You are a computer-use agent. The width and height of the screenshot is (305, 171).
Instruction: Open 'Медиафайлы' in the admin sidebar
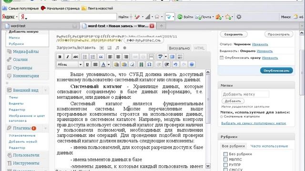tap(26, 52)
